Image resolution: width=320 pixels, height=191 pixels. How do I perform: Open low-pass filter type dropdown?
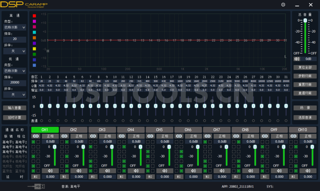[15, 71]
